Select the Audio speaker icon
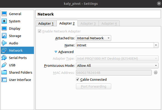Image resolution: width=162 pixels, height=110 pixels. point(4,43)
